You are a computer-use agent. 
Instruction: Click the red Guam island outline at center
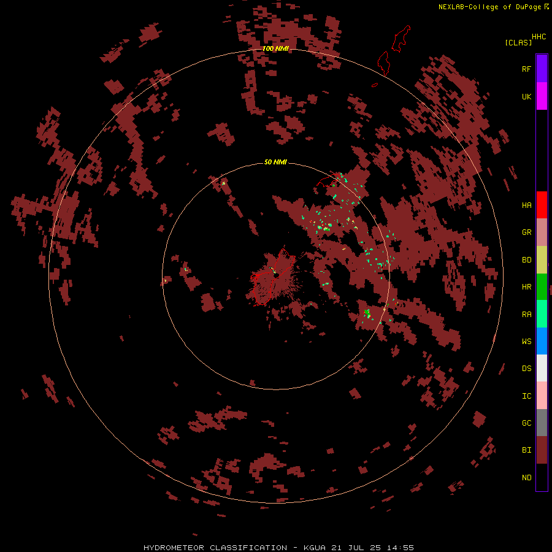point(273,277)
